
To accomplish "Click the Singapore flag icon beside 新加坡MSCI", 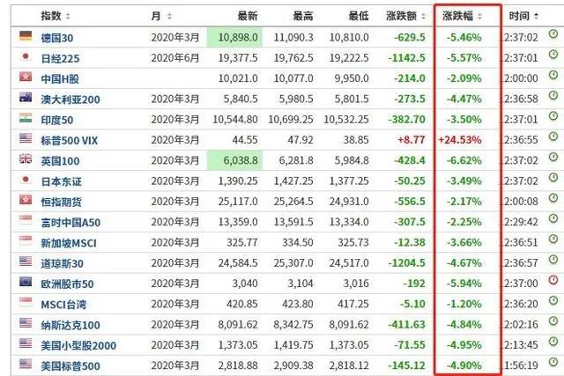I will (26, 240).
